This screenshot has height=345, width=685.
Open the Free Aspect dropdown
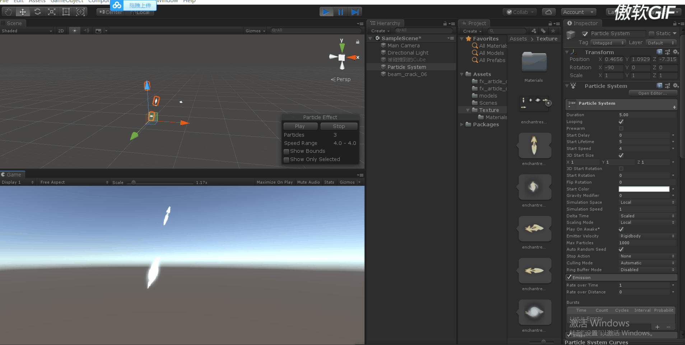(x=74, y=182)
